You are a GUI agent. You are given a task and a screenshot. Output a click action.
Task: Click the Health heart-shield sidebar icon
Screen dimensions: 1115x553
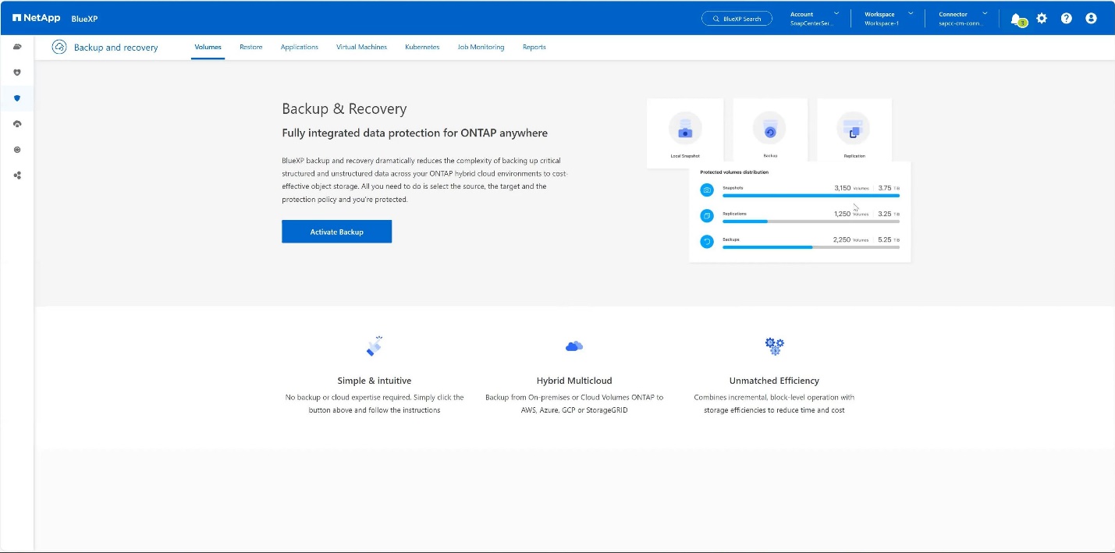click(x=17, y=73)
